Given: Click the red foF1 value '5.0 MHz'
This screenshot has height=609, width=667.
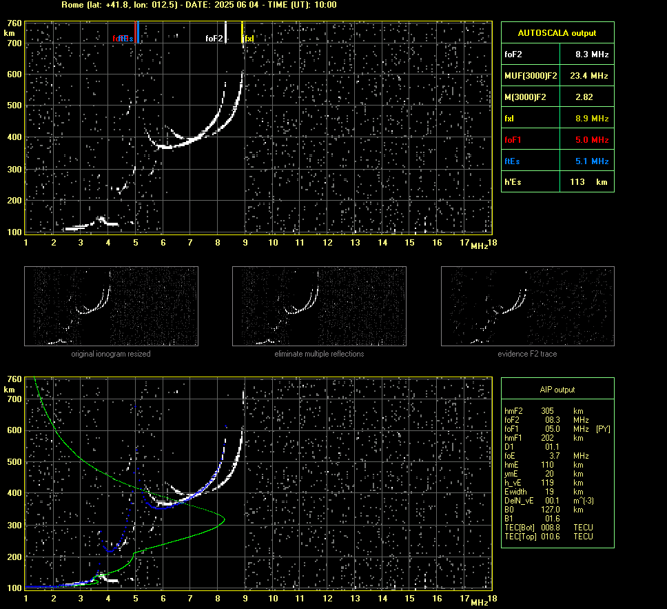Looking at the screenshot, I should [x=592, y=140].
